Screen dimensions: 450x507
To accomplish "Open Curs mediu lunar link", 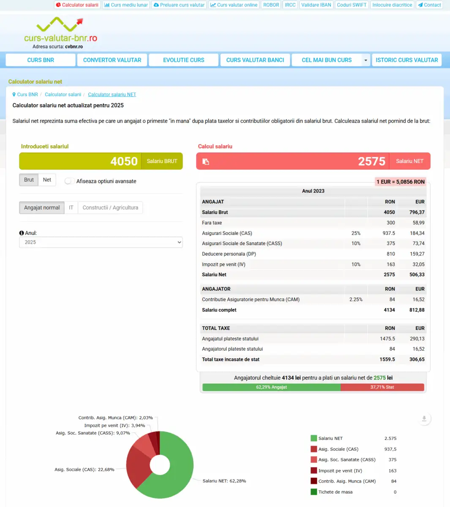I will tap(126, 5).
